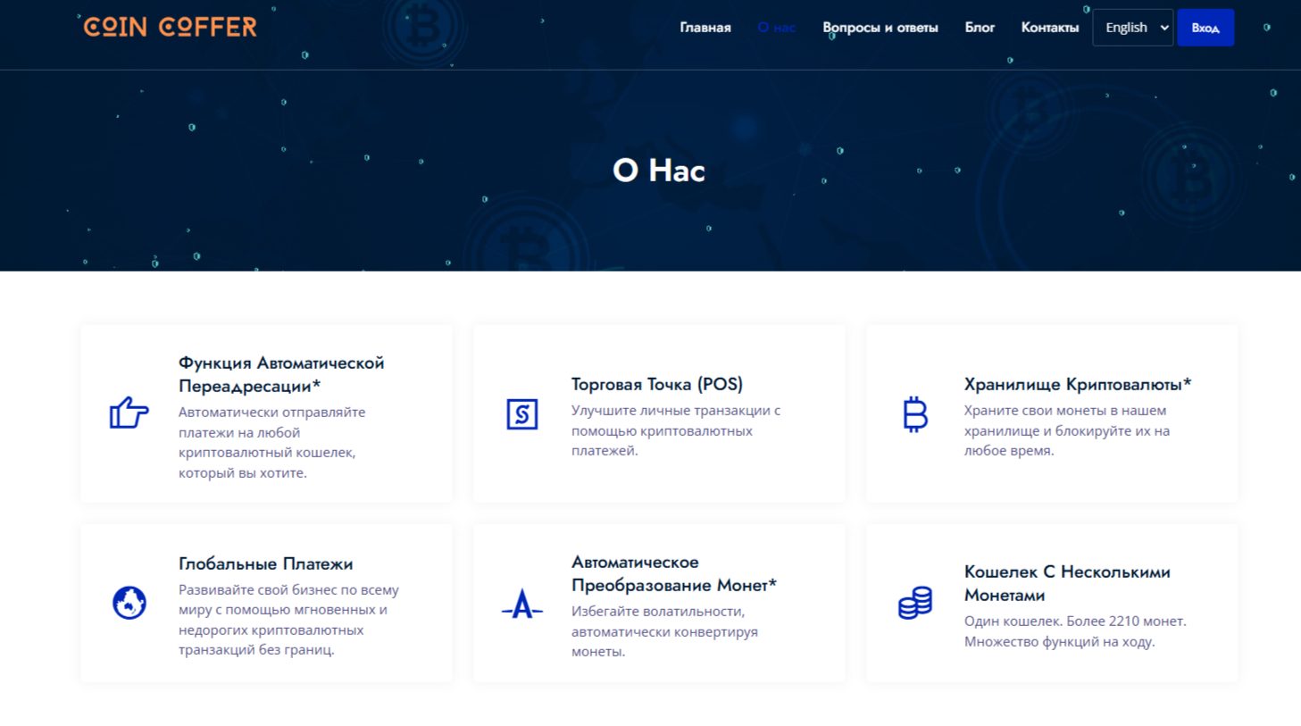Screen dimensions: 1301x726
Task: Click the Кошелек С Несколькими Монетами heading
Action: tap(1066, 583)
